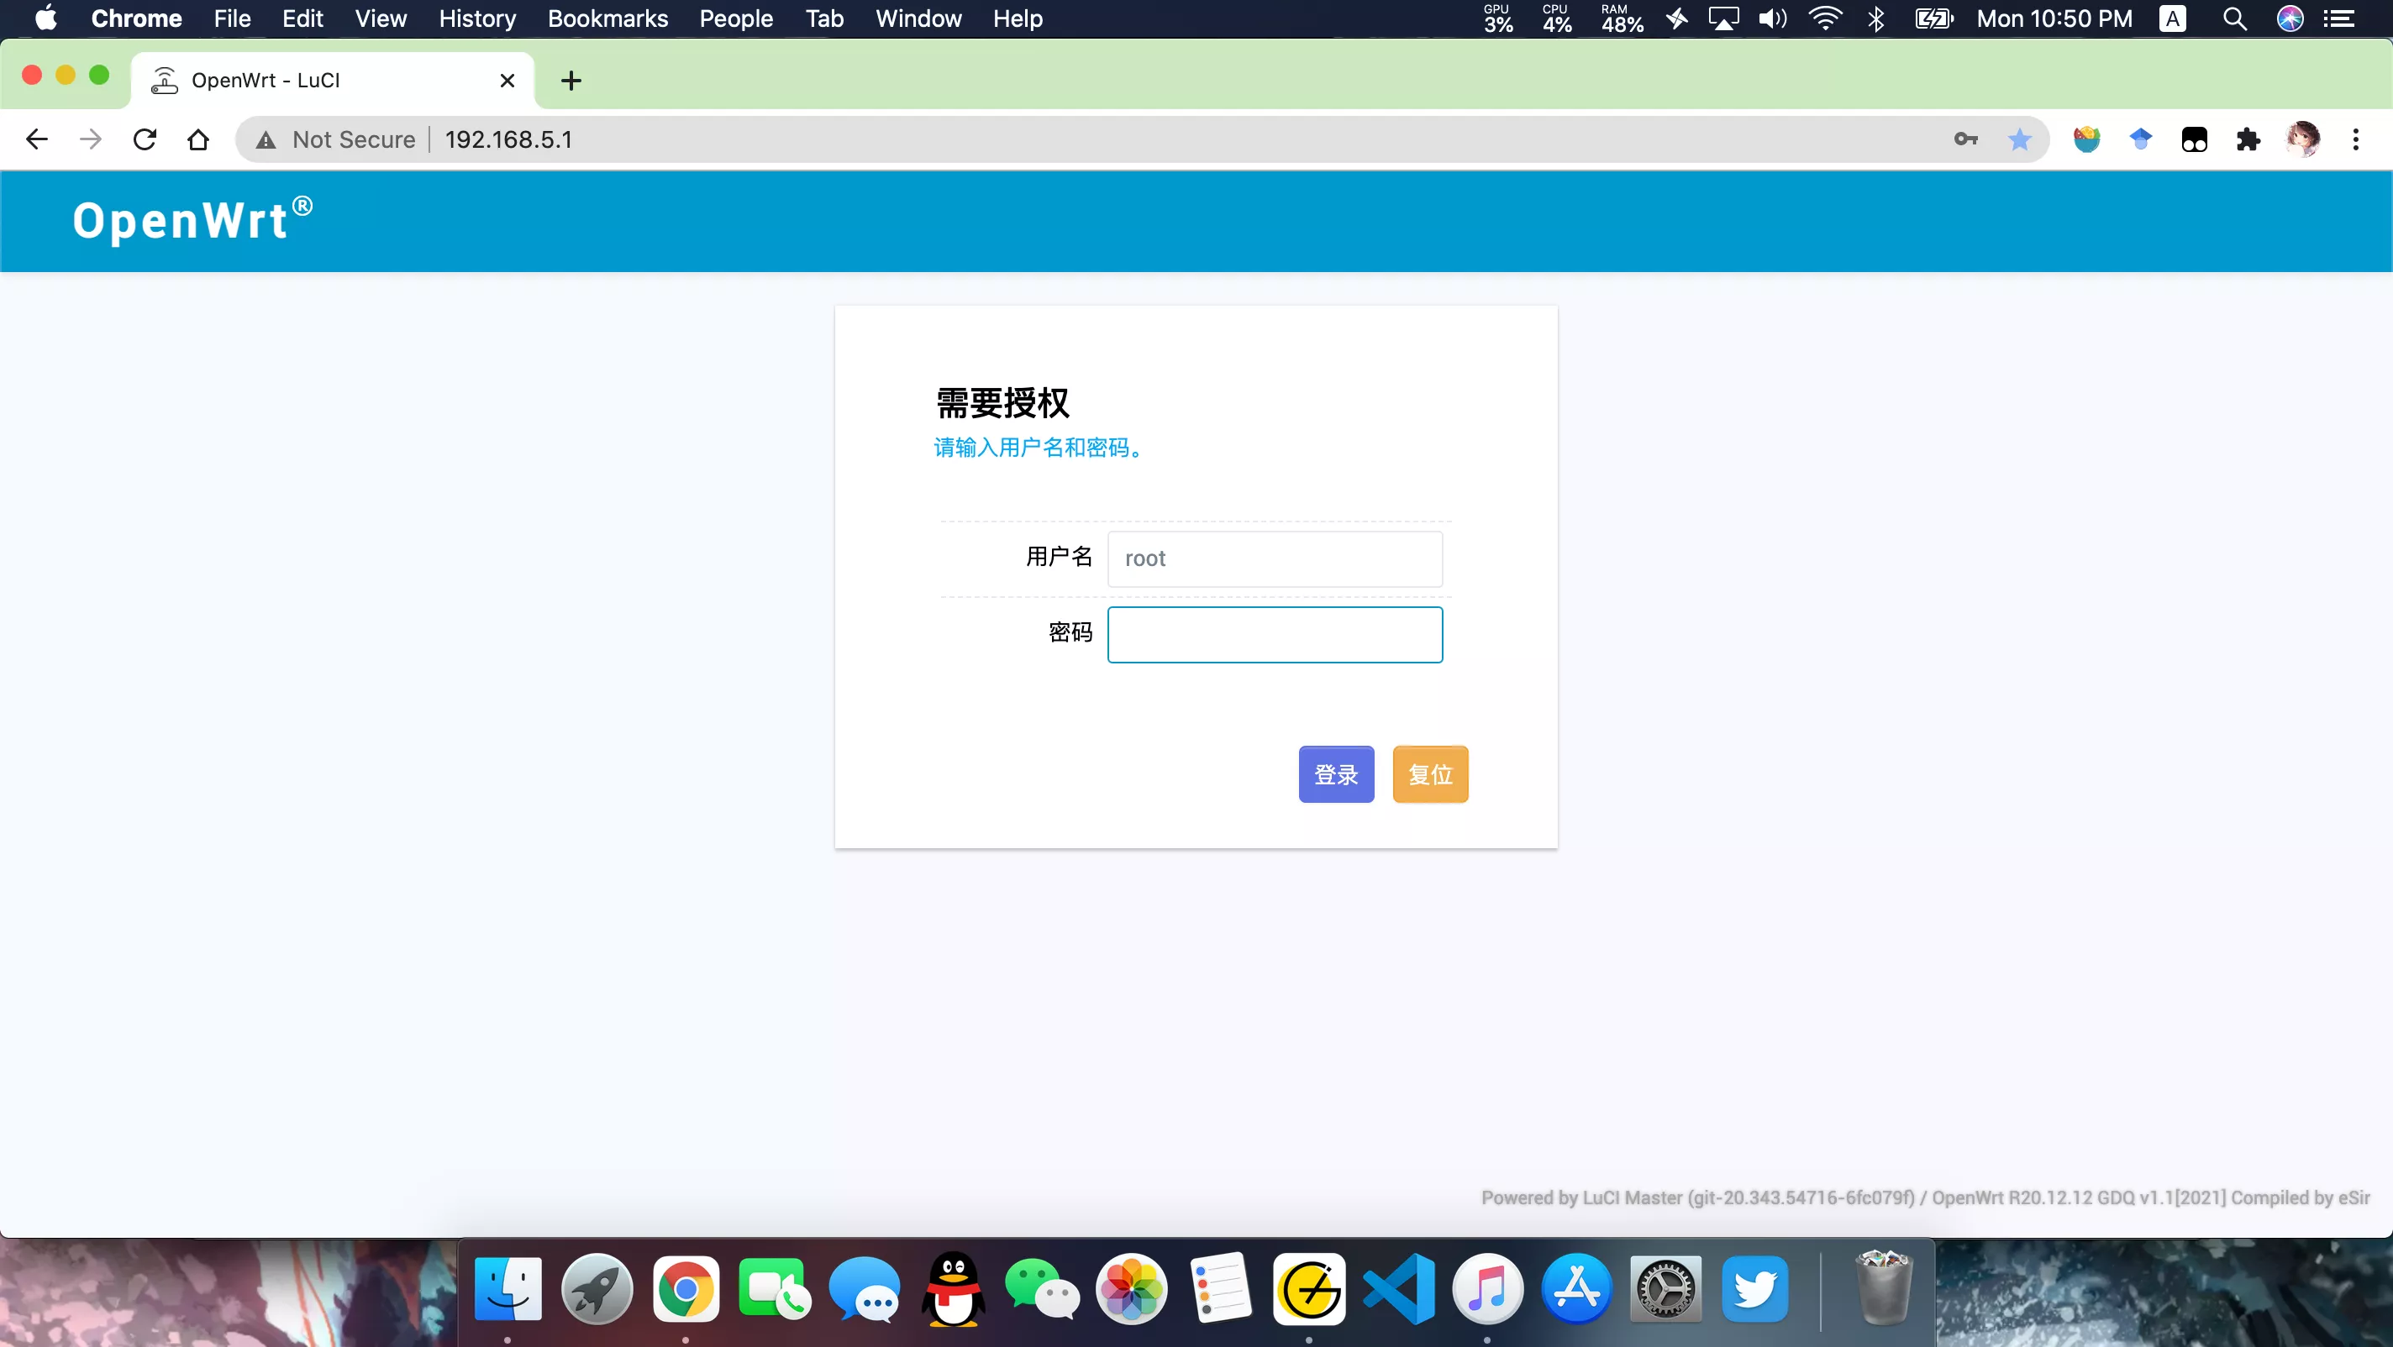Open the Help menu
Screen dimensions: 2393x1347
(x=1018, y=18)
